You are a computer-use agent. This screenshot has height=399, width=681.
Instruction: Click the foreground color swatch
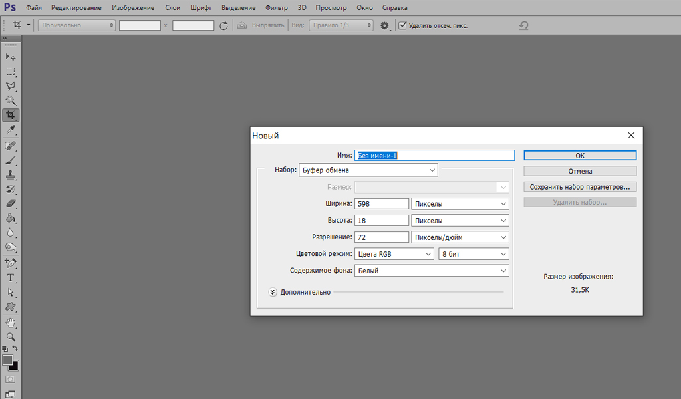[8, 360]
